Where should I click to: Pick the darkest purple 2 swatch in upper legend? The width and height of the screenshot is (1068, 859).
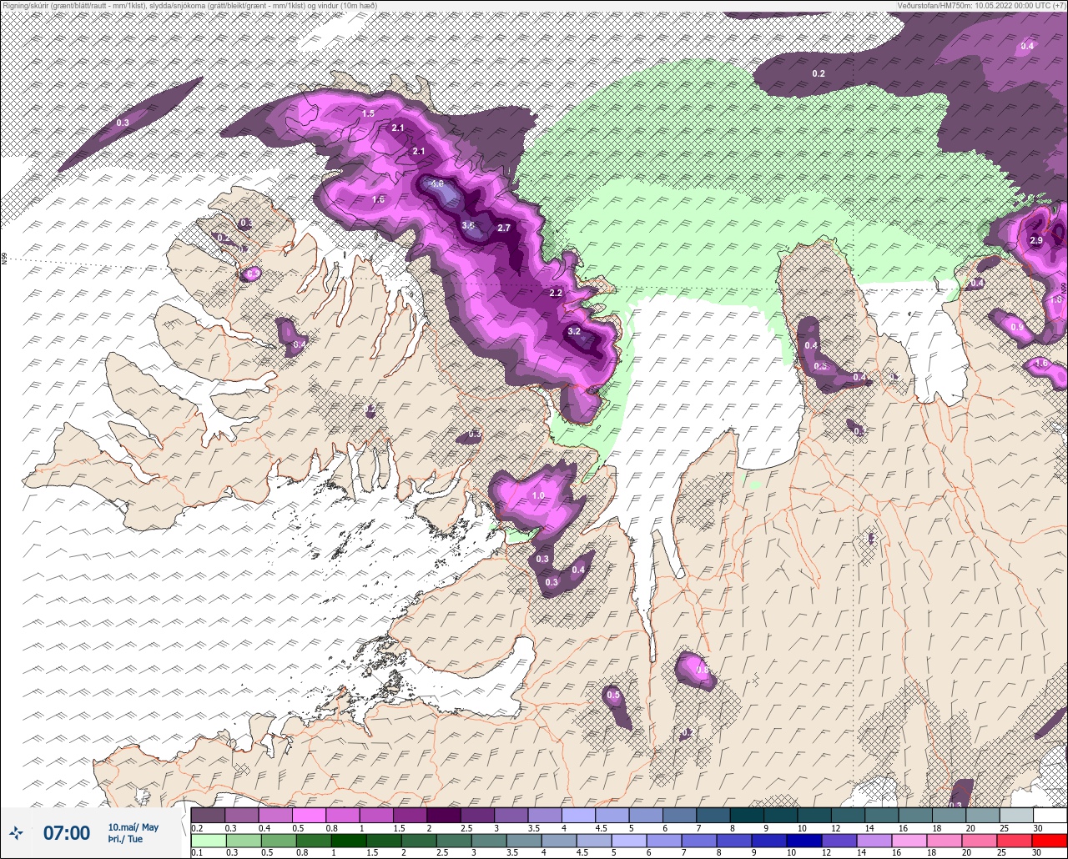(x=443, y=815)
